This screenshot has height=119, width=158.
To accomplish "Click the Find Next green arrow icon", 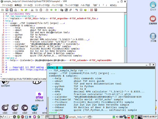I will coord(51,10).
